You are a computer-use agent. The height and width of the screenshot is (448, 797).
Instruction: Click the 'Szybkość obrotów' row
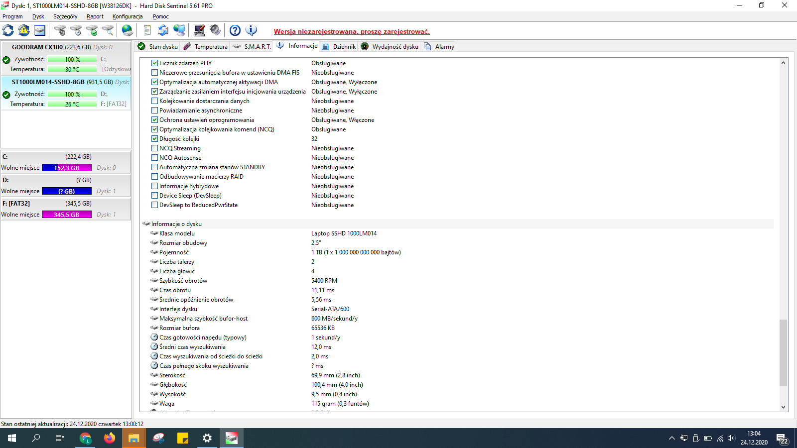[458, 281]
